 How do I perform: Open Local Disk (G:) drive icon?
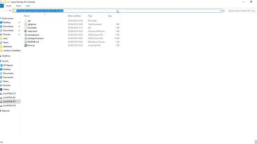click(1, 106)
